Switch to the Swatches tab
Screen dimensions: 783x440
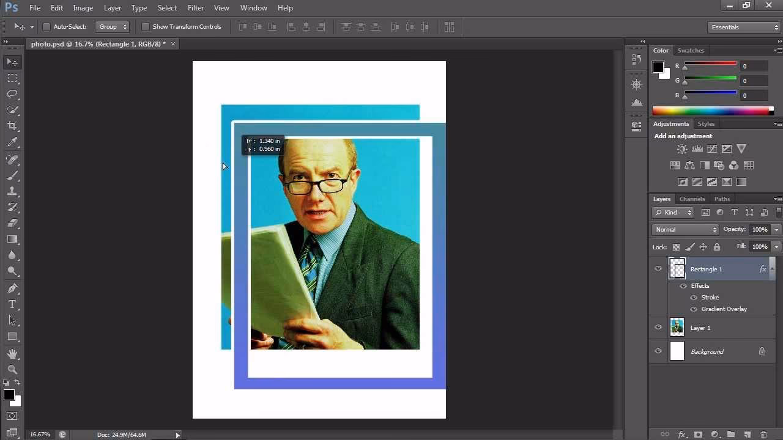coord(691,50)
